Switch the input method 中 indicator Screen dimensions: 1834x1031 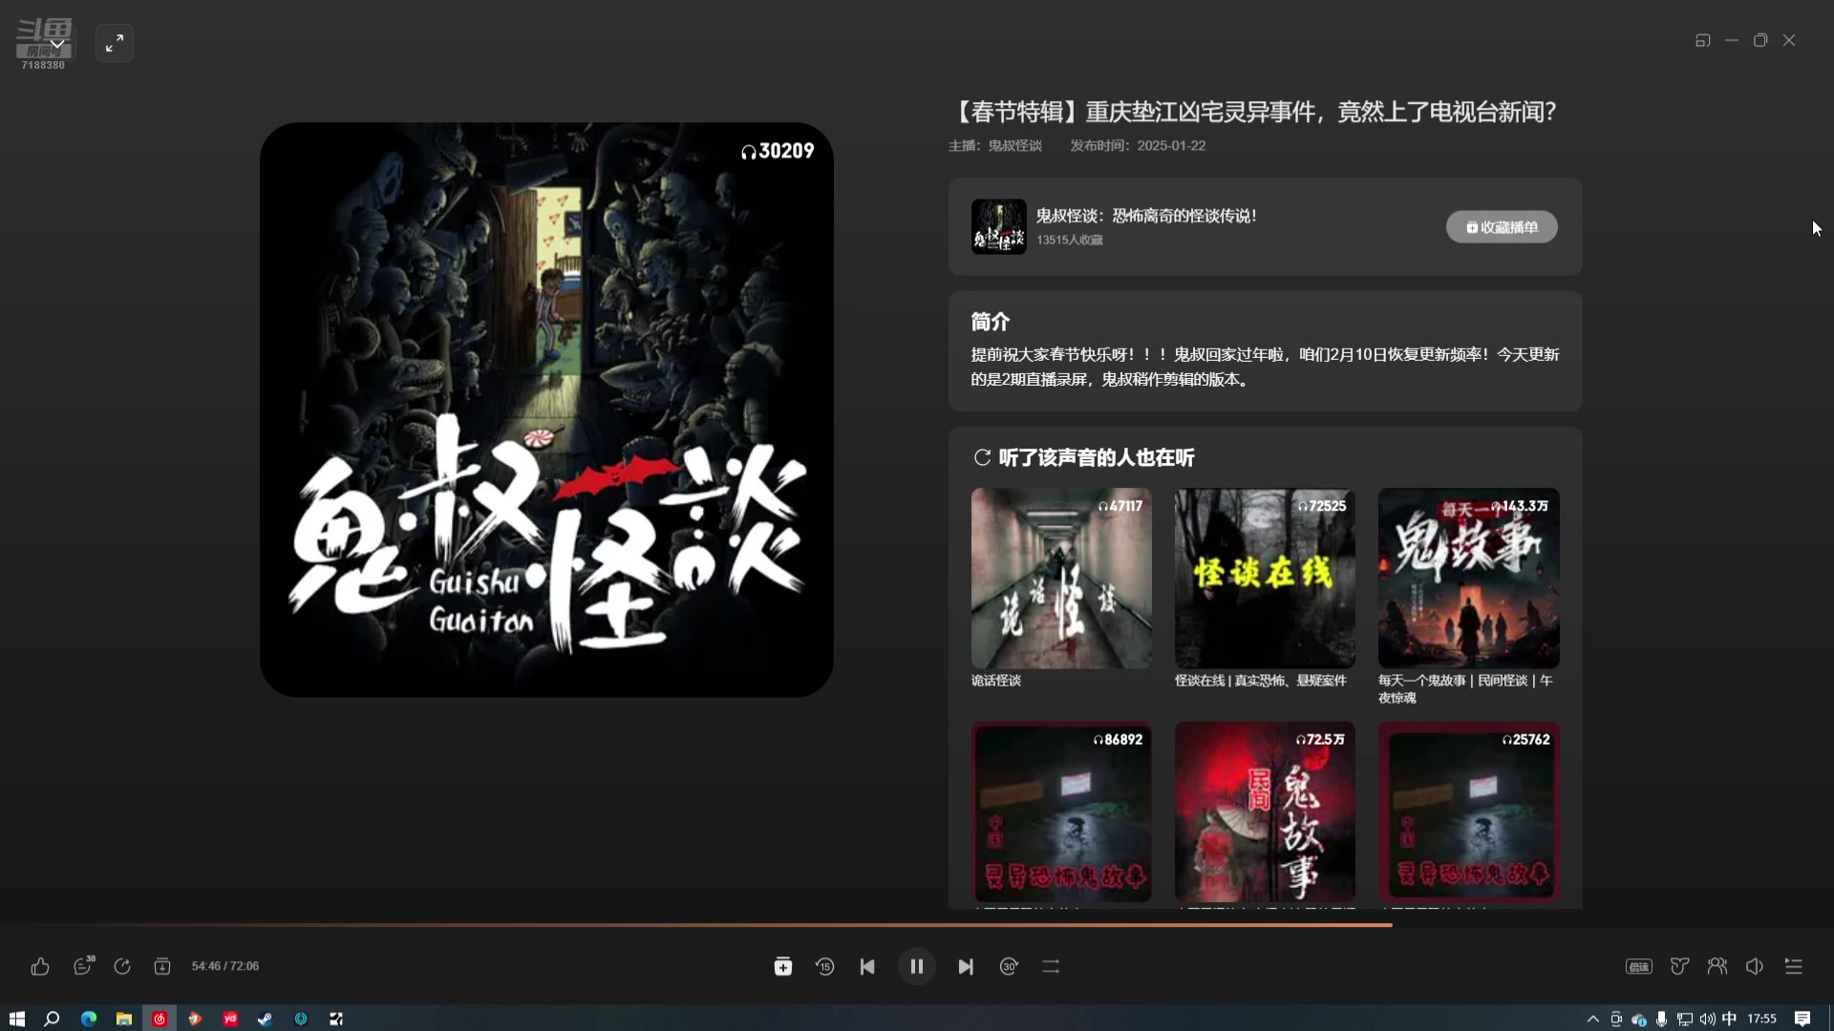[x=1729, y=1019]
